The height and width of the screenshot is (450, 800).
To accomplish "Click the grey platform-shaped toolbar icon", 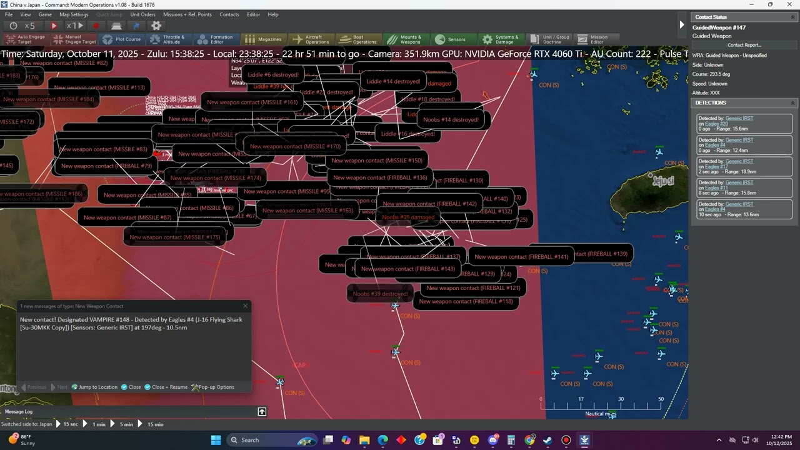I will pyautogui.click(x=116, y=26).
